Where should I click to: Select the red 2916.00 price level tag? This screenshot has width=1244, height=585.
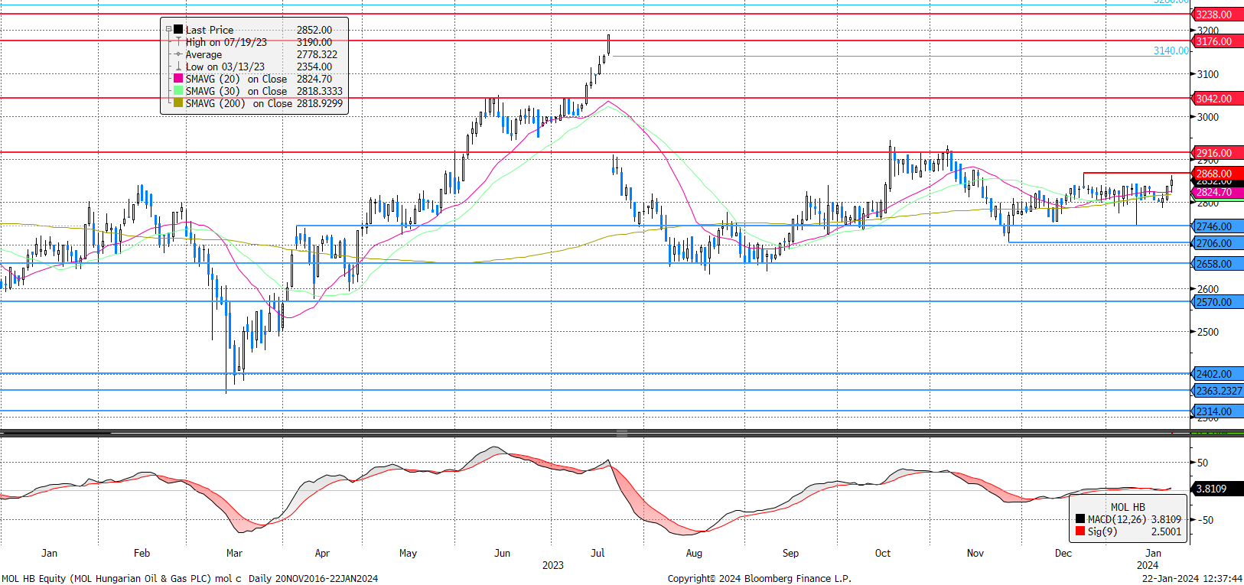click(x=1218, y=153)
